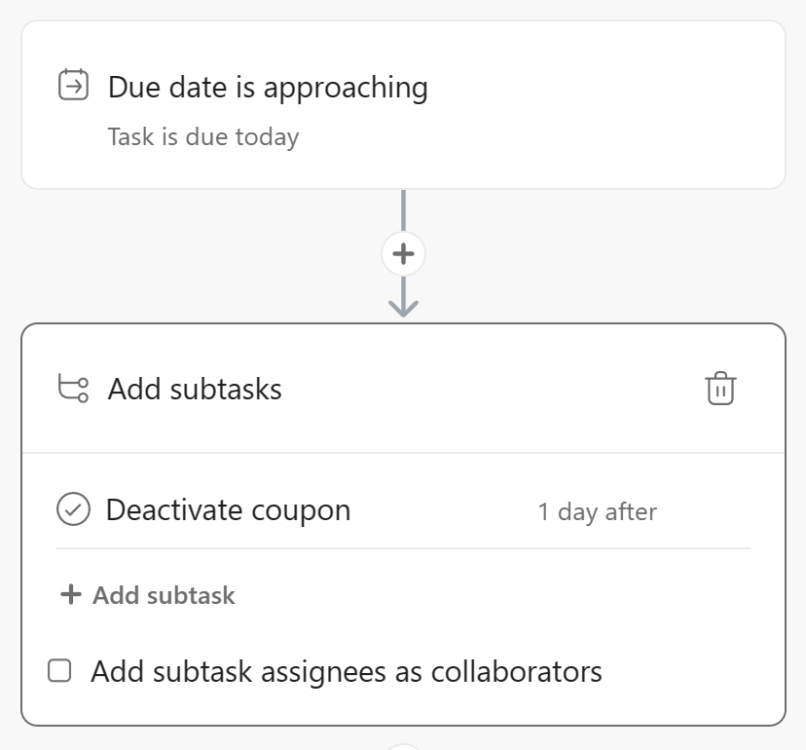Click the Add subtask button
806x750 pixels.
[148, 595]
